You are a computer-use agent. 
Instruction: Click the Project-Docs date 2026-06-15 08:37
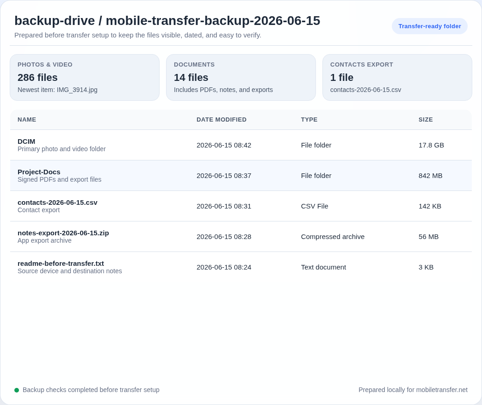[224, 176]
